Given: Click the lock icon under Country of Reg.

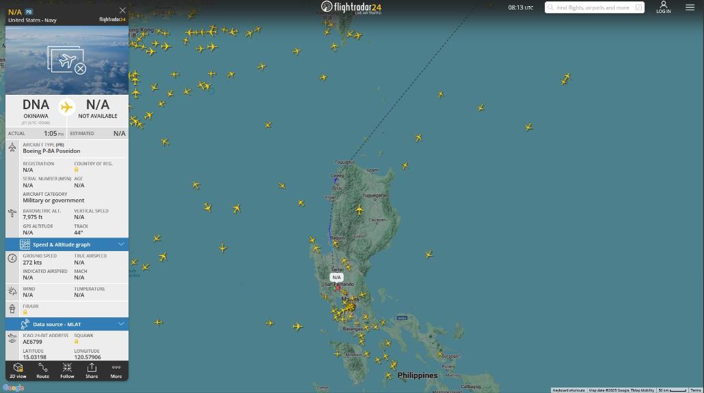Looking at the screenshot, I should (77, 170).
